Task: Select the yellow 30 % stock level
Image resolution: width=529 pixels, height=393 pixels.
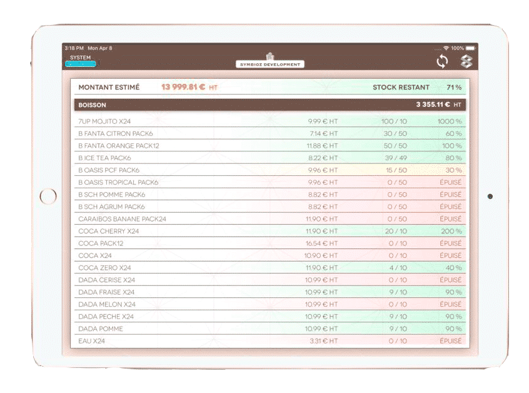Action: 453,170
